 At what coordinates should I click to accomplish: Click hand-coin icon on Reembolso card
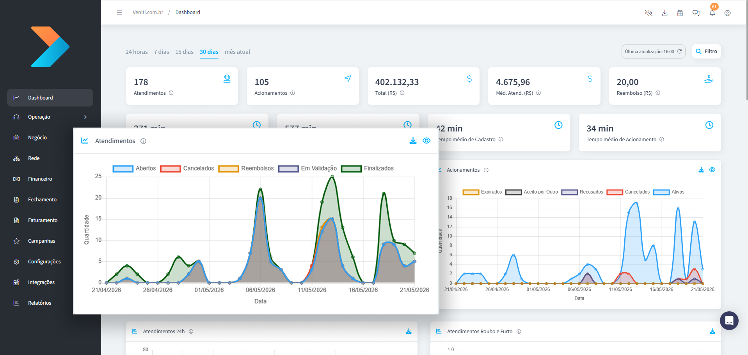[x=709, y=79]
